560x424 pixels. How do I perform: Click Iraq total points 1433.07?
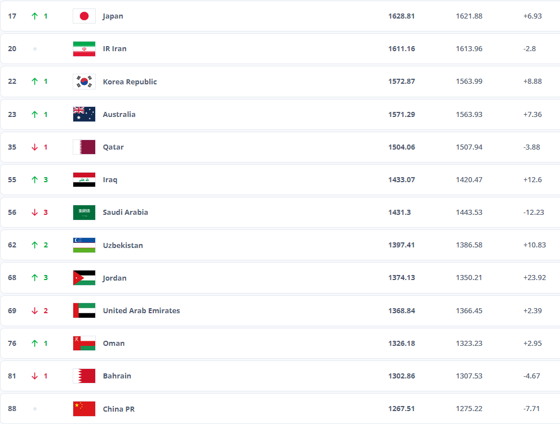[x=402, y=180]
